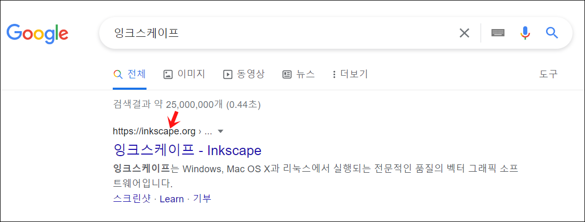Start voice search with the microphone icon

(x=525, y=33)
